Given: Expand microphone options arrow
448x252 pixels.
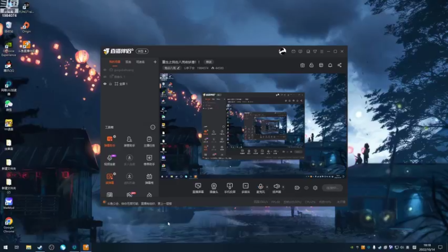Looking at the screenshot, I should click(267, 187).
